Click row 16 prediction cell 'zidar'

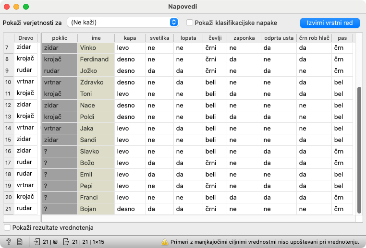point(24,151)
